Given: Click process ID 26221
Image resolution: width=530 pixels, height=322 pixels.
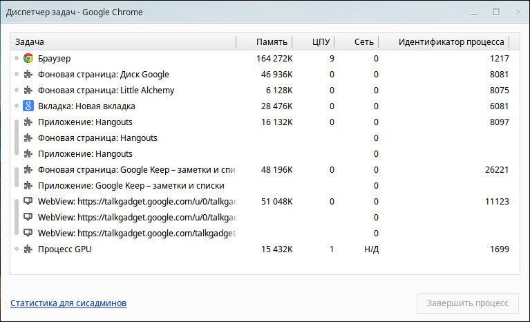Looking at the screenshot, I should coord(497,169).
